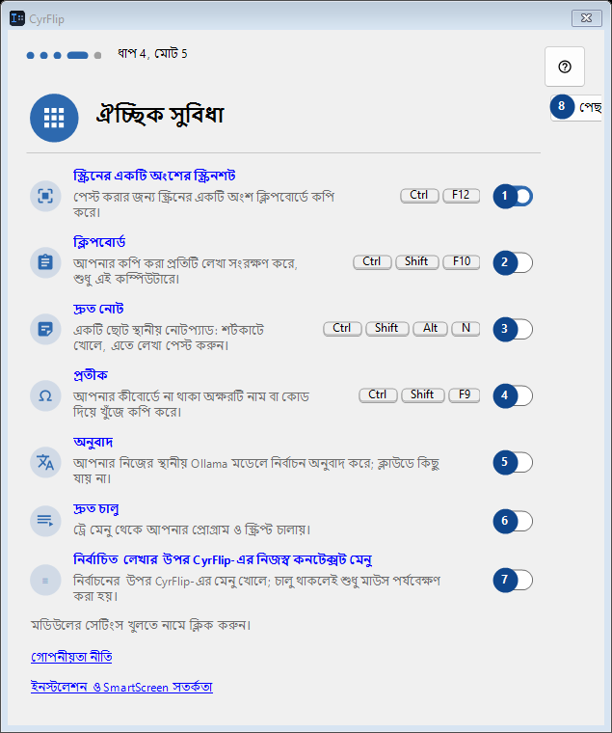
Task: Click the Shift key cap in the প্রতীক row
Action: (422, 394)
